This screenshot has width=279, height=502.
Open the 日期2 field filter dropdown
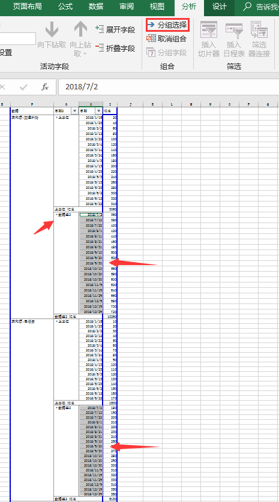point(74,111)
